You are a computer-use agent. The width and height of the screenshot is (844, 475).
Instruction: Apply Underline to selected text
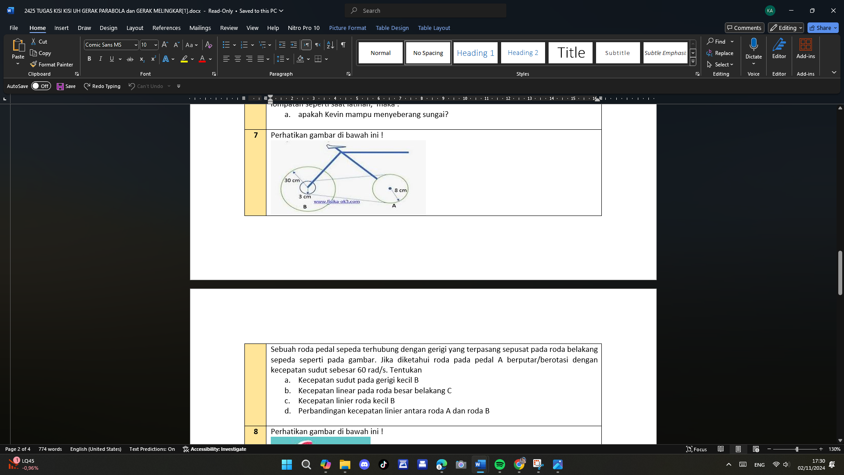(112, 59)
